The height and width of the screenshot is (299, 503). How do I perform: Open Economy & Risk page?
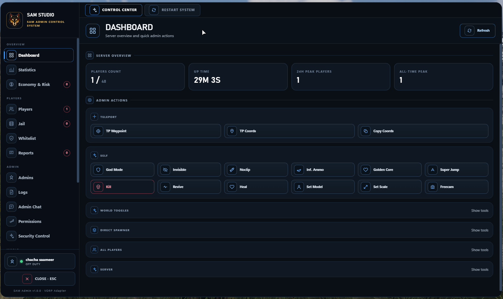tap(39, 84)
